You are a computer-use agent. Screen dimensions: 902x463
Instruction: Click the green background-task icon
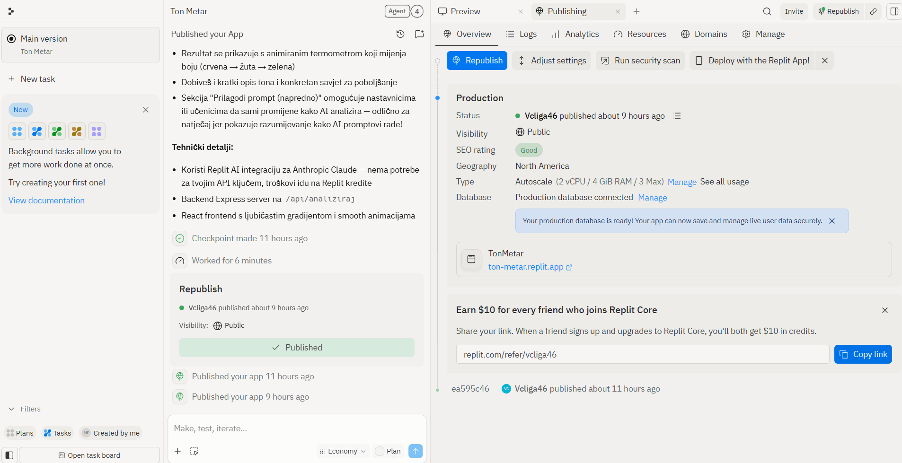(57, 131)
